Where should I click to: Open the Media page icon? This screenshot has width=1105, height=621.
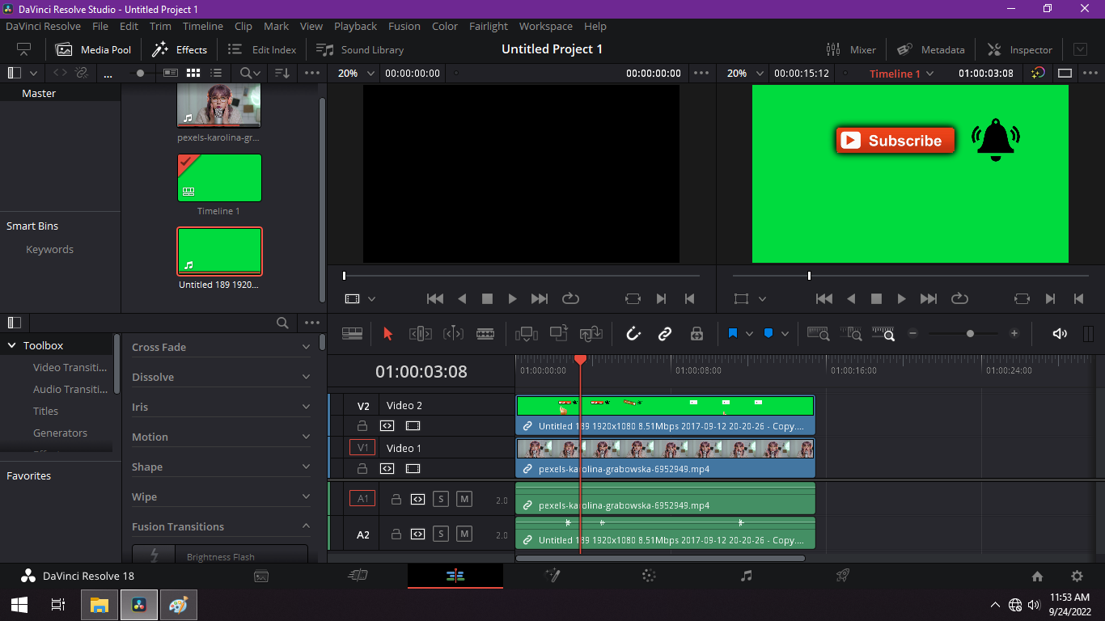point(261,576)
